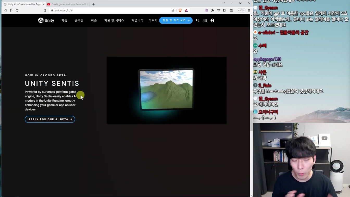Grab the page vertical scrollbar thumb
The image size is (350, 197).
(x=251, y=120)
